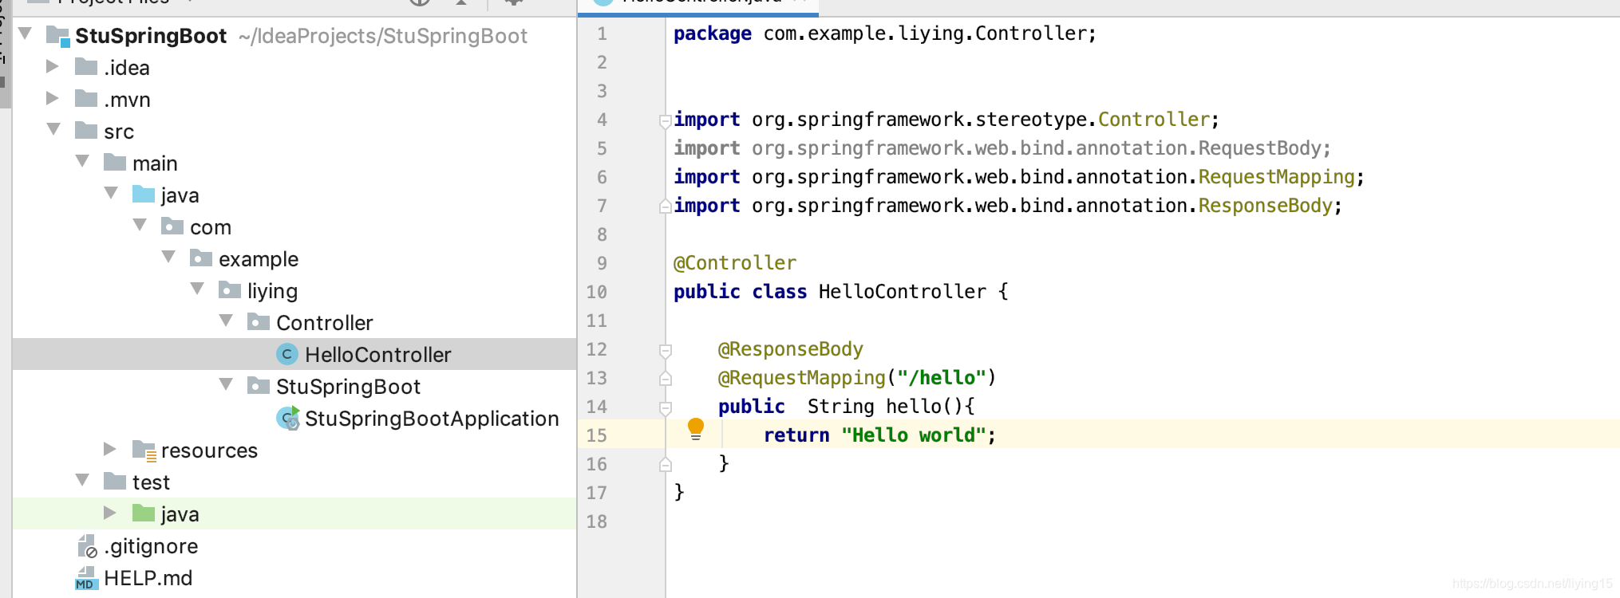This screenshot has width=1620, height=598.
Task: Expand the java folder under test
Action: [x=110, y=513]
